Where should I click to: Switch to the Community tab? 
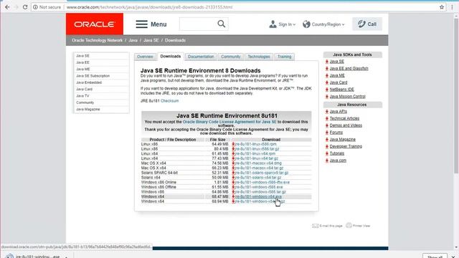231,57
